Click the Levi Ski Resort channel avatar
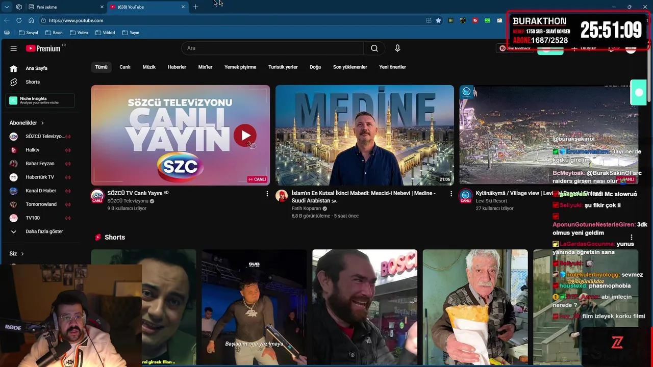 (465, 196)
